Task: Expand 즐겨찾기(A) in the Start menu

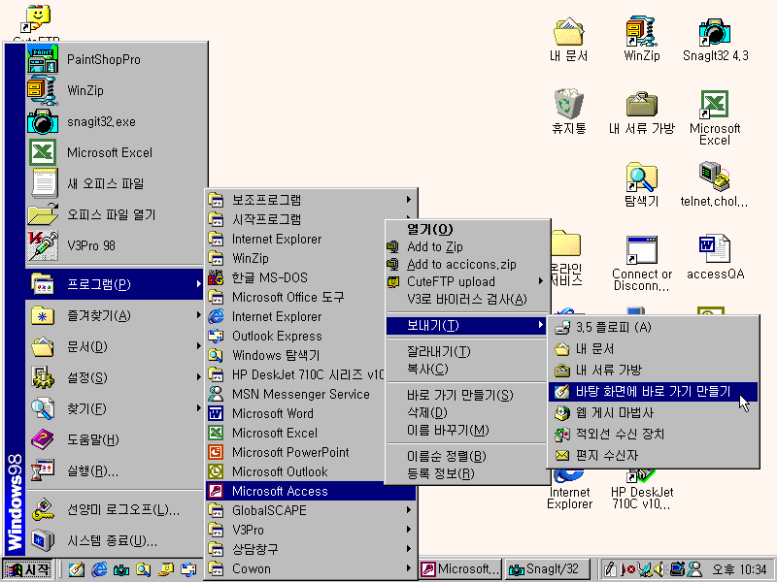Action: click(x=116, y=315)
